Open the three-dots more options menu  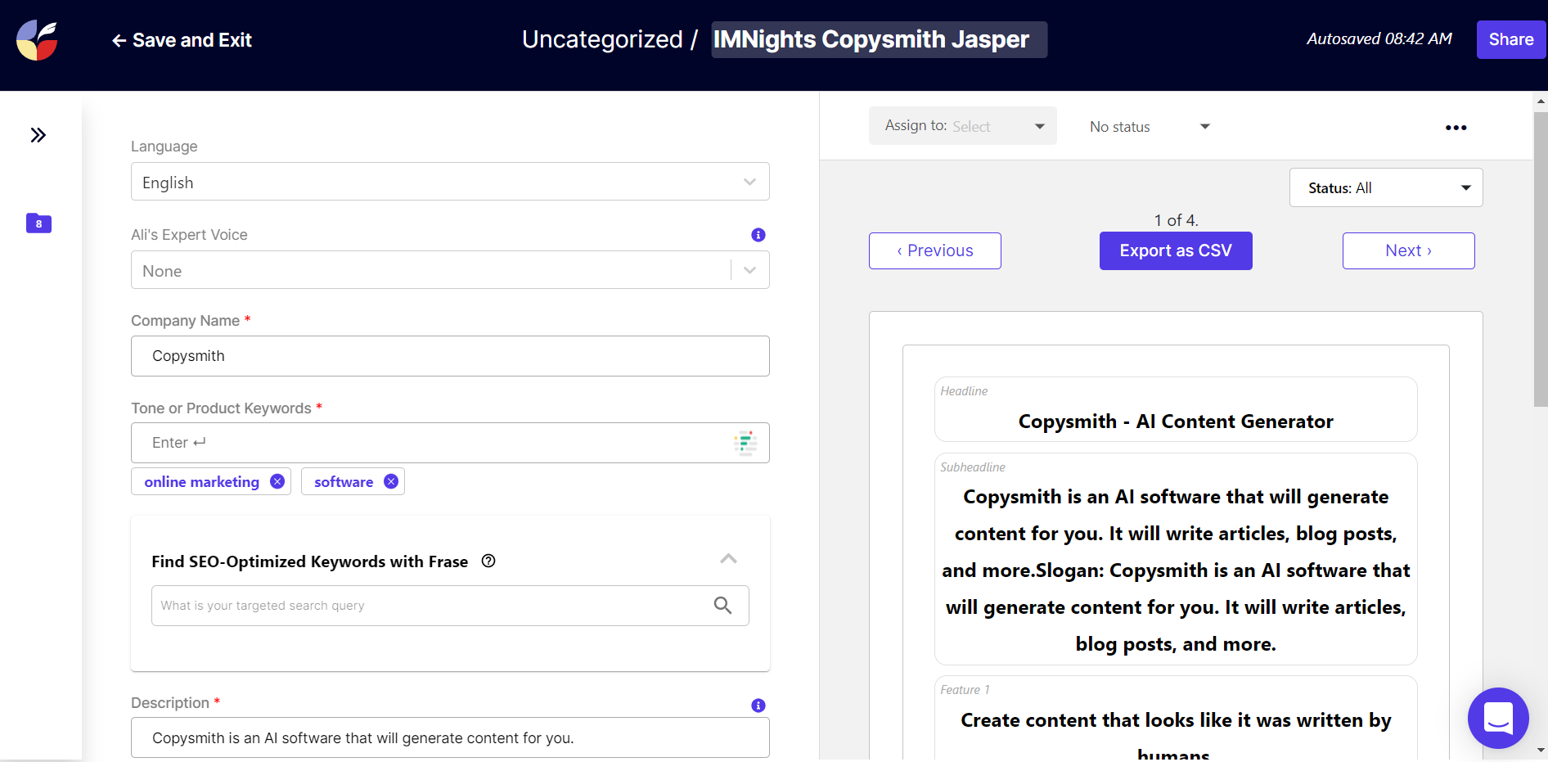[x=1456, y=128]
